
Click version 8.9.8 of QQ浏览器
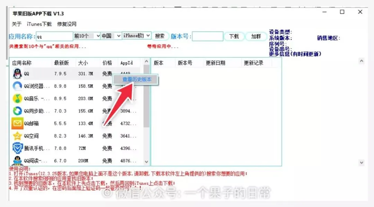[x=60, y=86]
